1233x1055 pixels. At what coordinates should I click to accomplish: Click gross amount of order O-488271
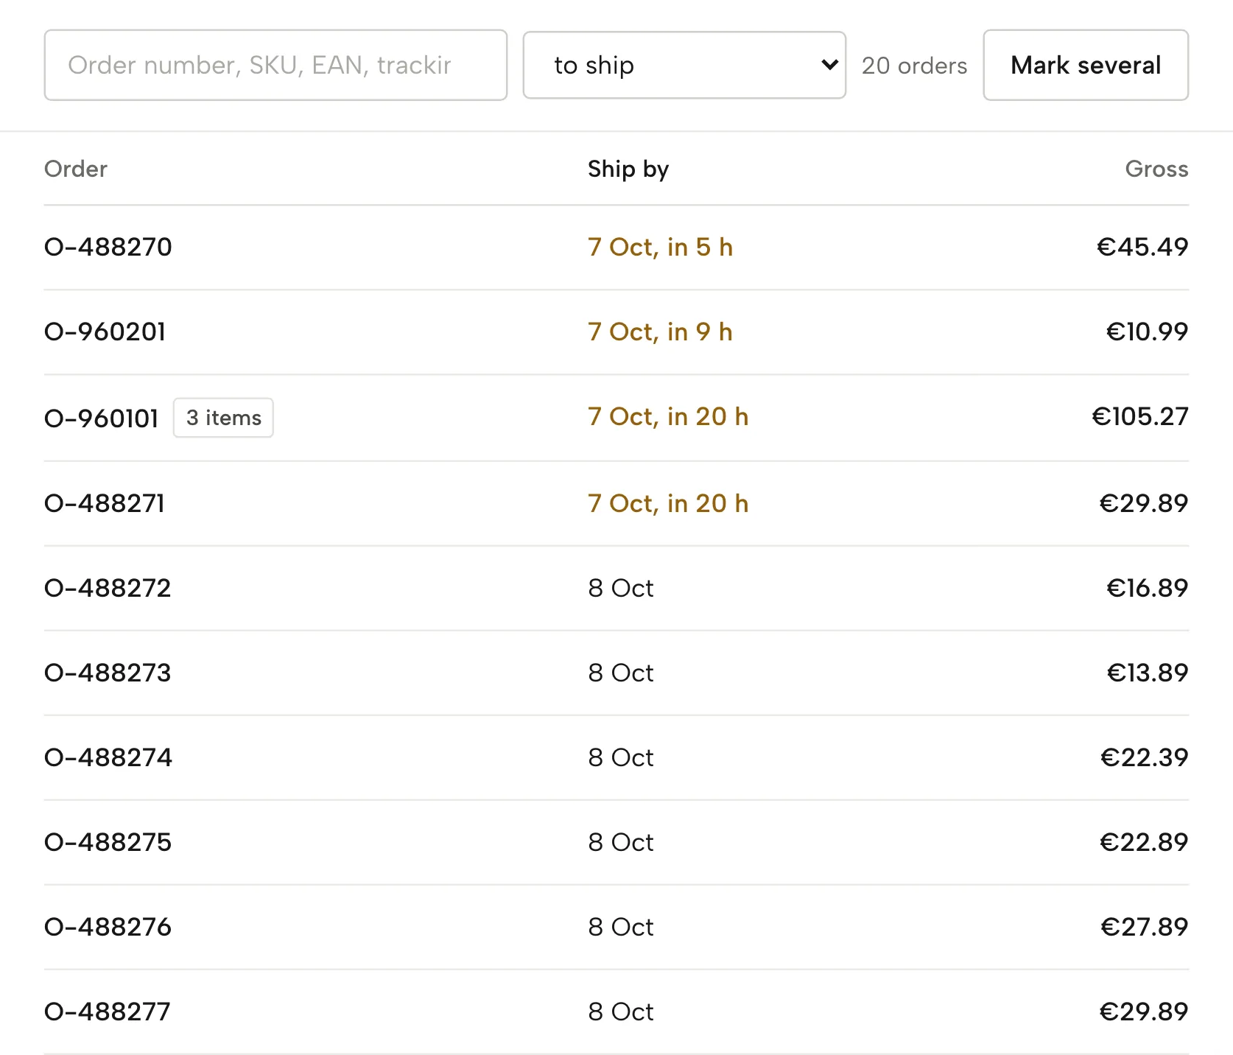tap(1144, 503)
